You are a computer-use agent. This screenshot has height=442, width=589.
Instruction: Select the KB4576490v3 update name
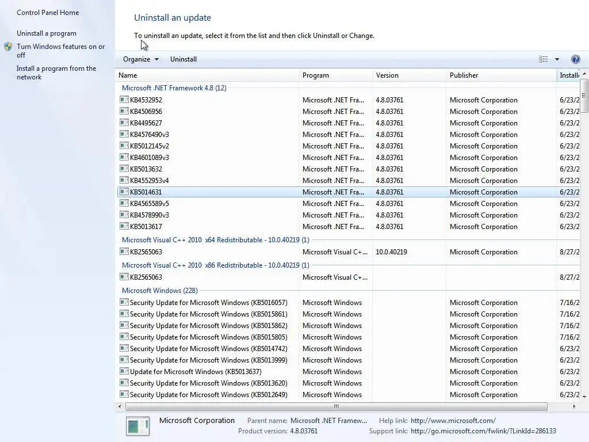tap(149, 135)
